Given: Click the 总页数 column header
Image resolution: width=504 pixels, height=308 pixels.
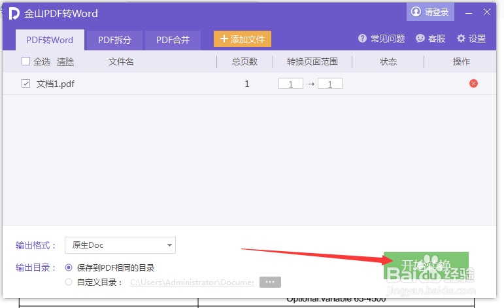Looking at the screenshot, I should tap(245, 61).
